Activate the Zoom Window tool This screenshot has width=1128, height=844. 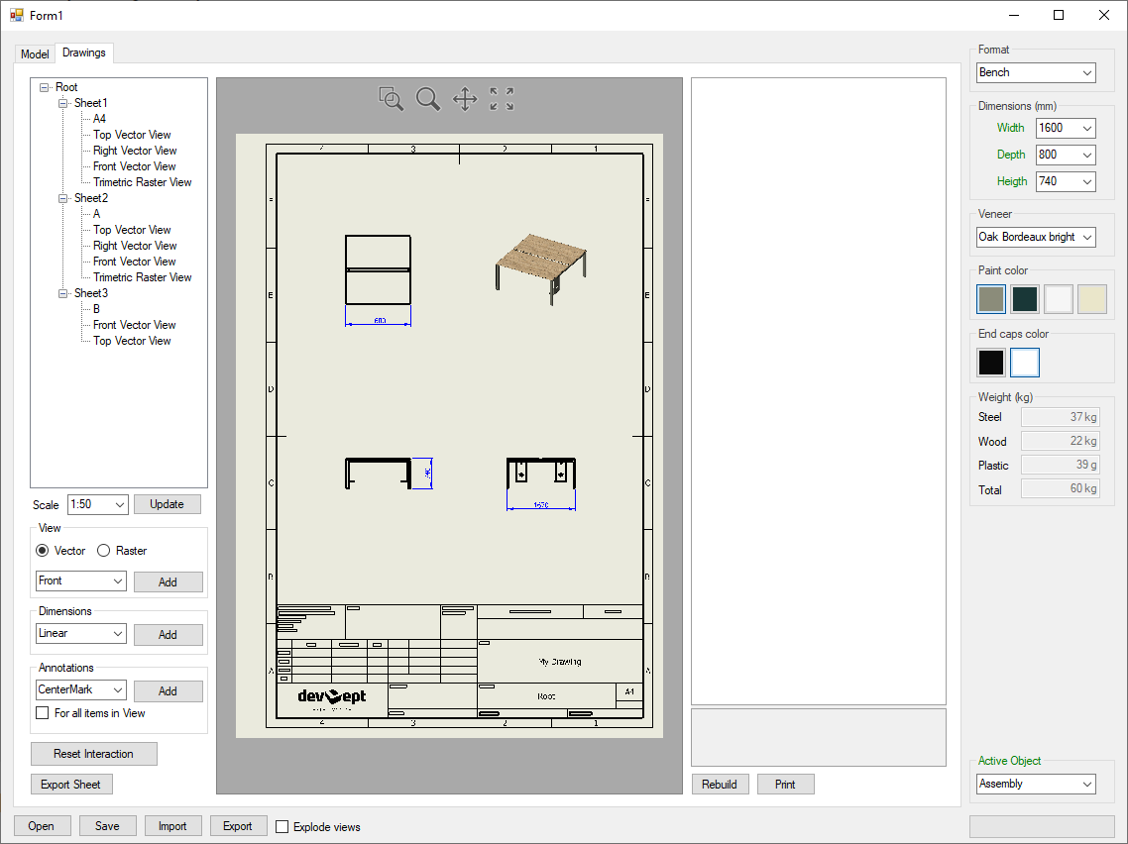point(391,98)
